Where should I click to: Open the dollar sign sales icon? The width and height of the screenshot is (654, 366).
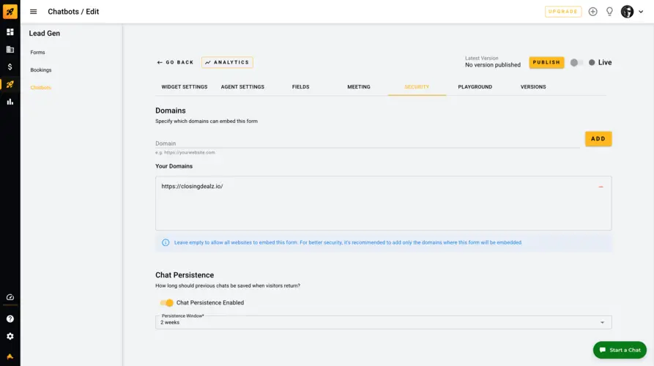10,67
